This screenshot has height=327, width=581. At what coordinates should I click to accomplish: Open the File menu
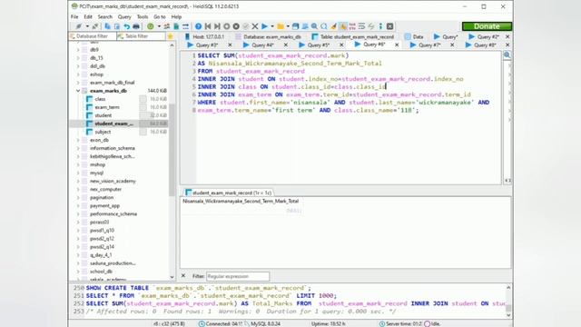tap(74, 16)
